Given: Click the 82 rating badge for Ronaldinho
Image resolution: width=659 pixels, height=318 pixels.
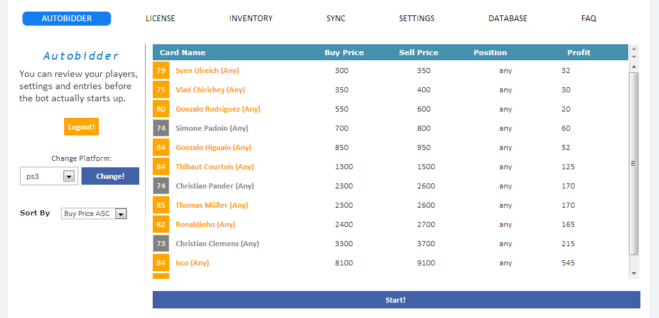Looking at the screenshot, I should (161, 224).
